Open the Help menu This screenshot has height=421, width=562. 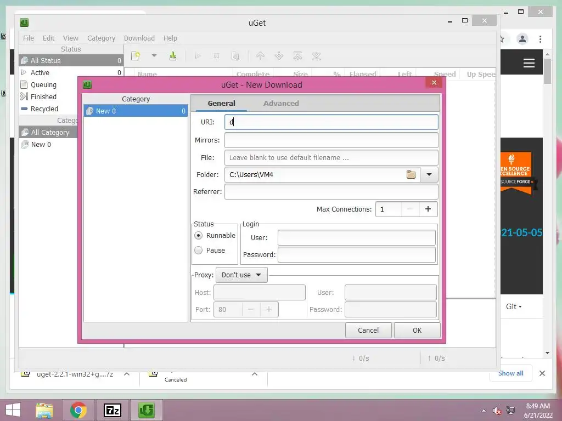tap(170, 38)
